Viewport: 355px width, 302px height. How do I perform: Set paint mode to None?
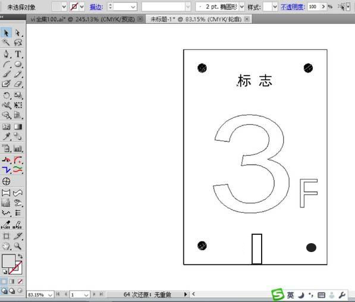pos(20,281)
